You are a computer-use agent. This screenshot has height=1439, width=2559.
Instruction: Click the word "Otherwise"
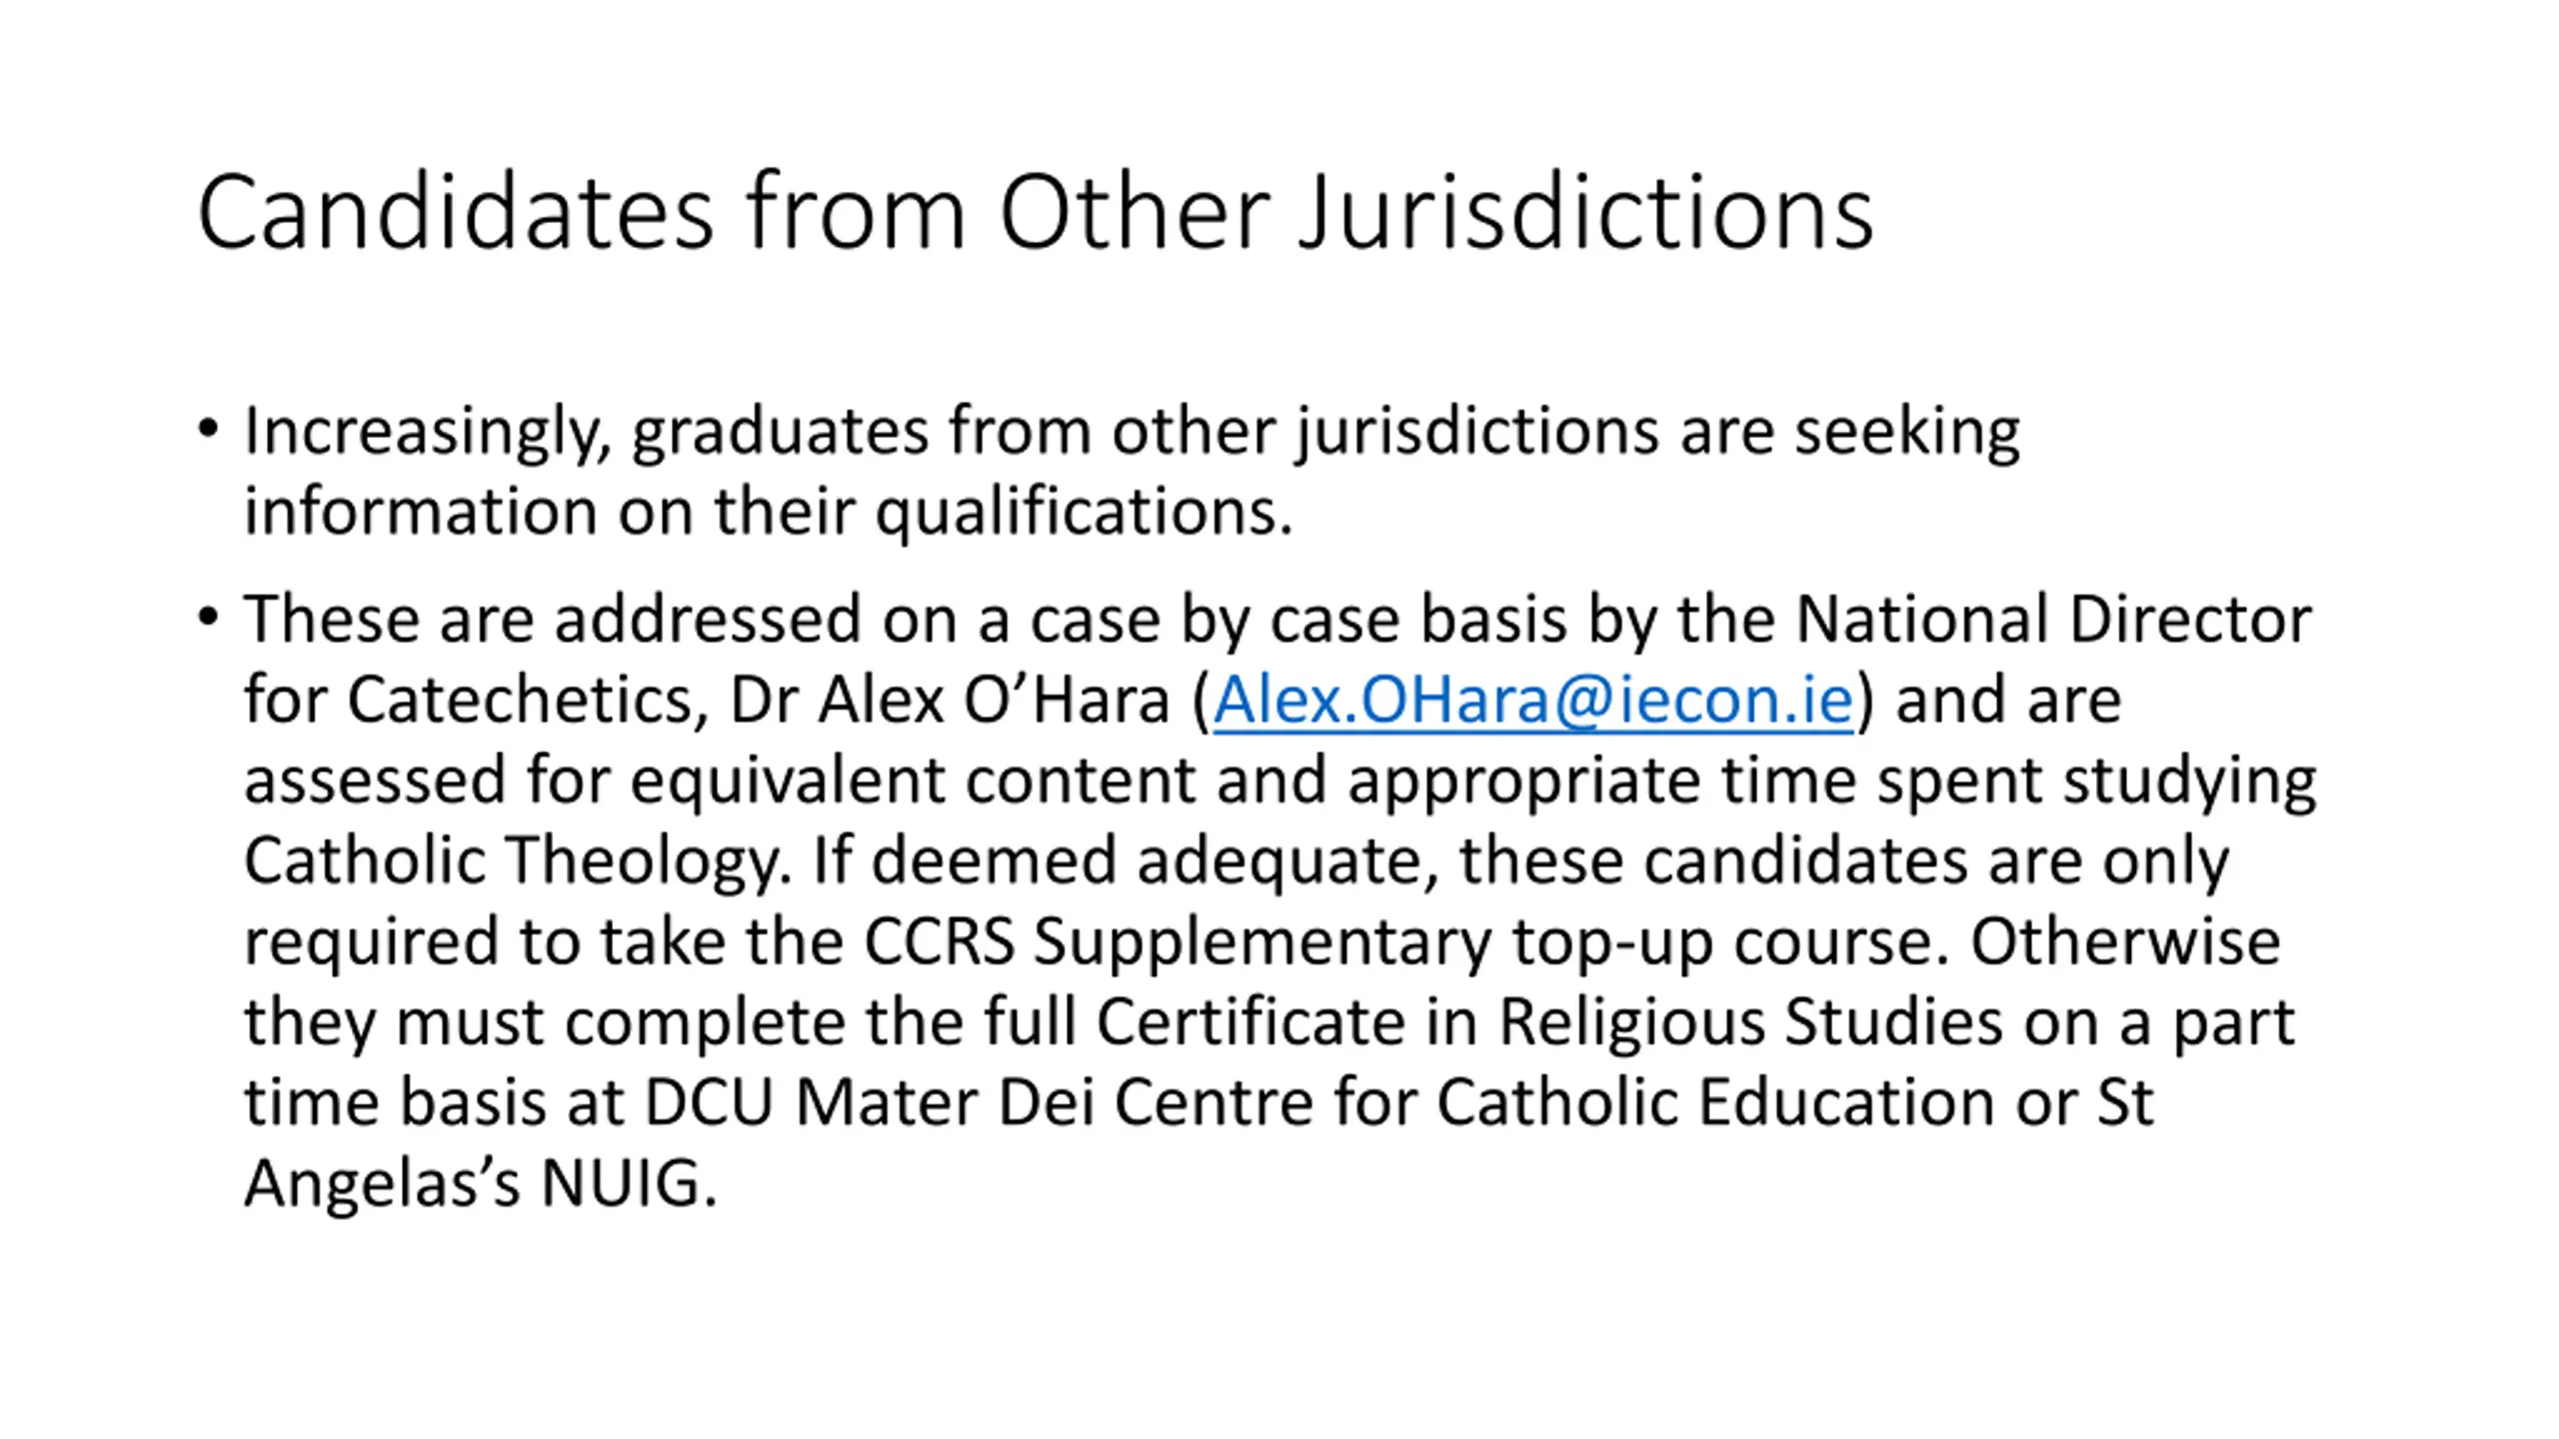pos(2125,941)
